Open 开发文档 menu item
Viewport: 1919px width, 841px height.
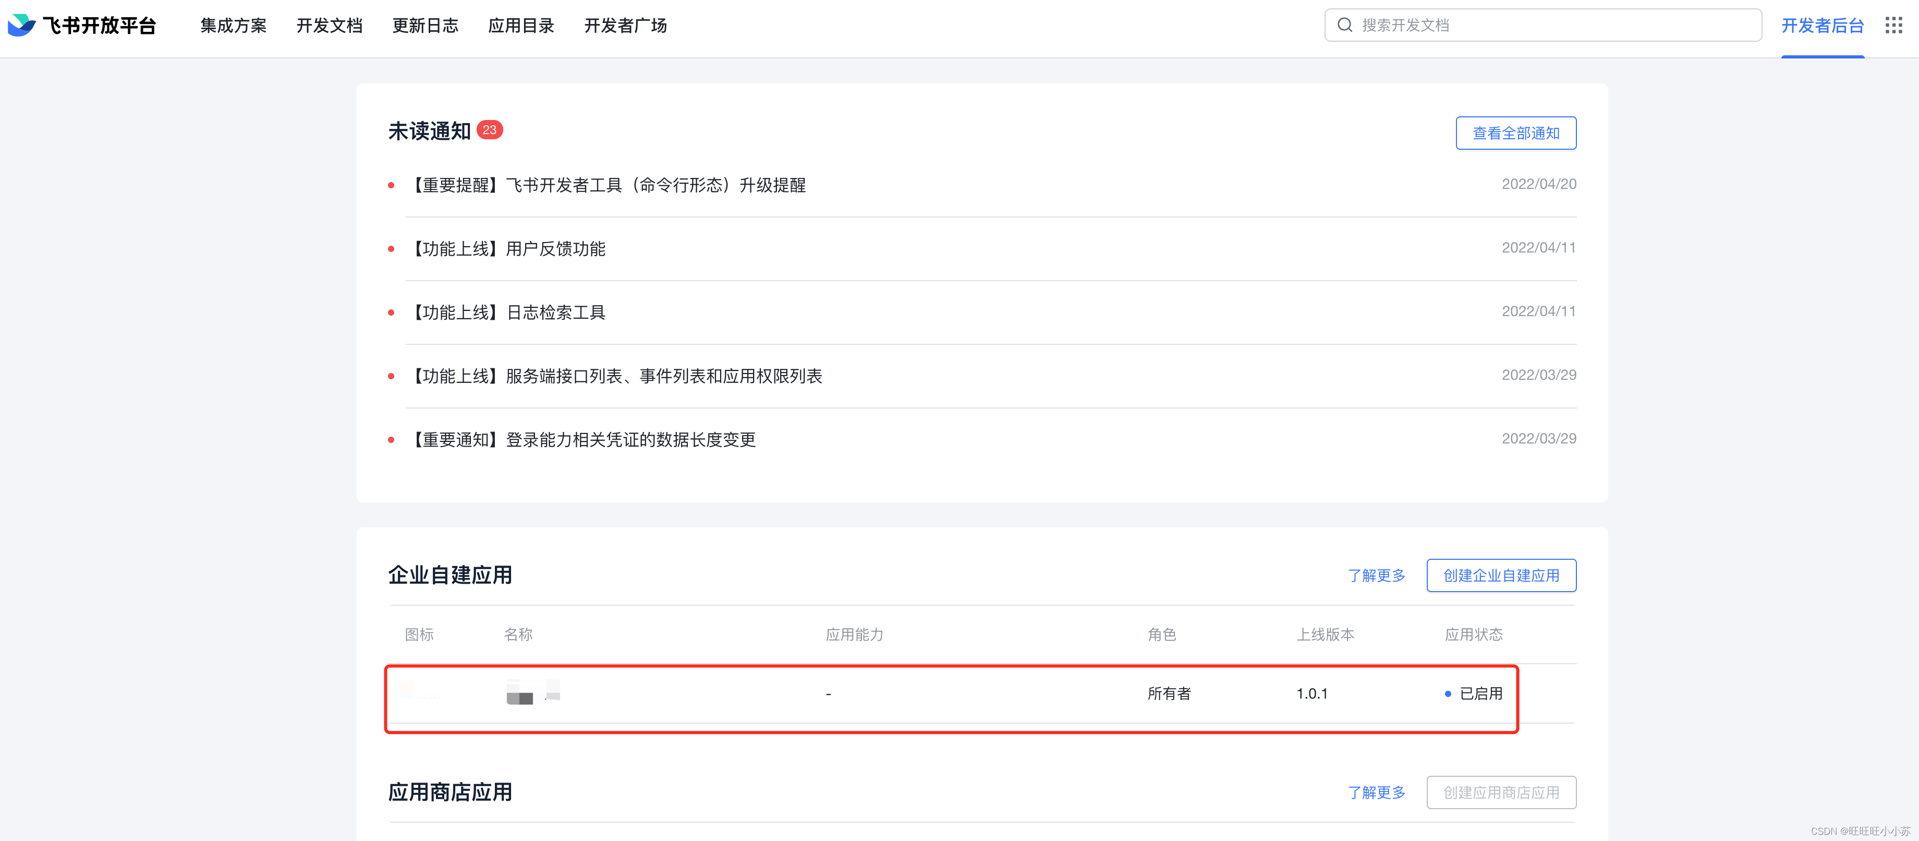[329, 26]
